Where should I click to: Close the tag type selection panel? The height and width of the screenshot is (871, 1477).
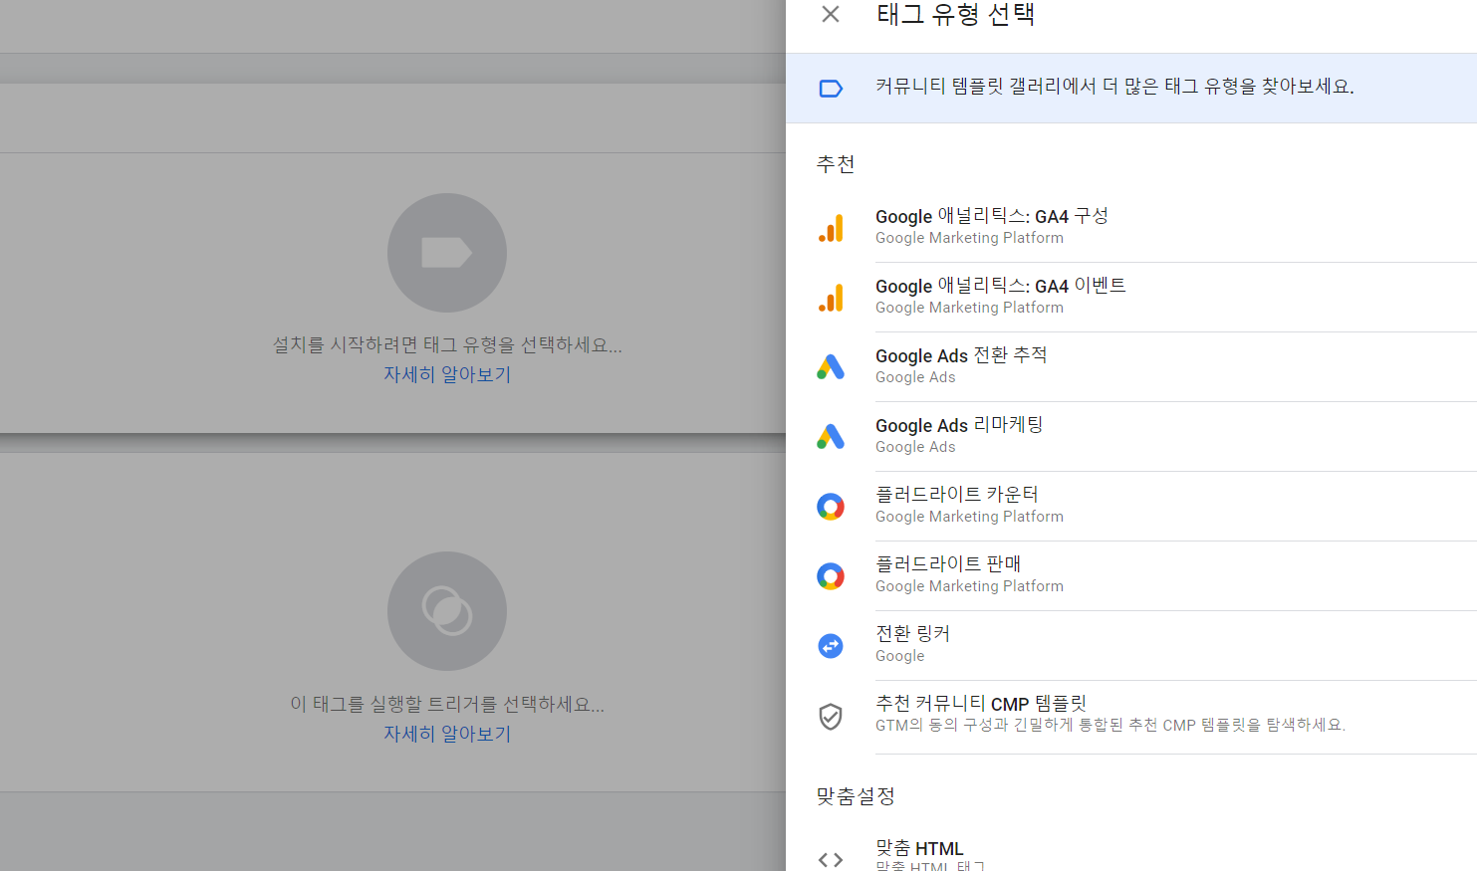coord(831,14)
